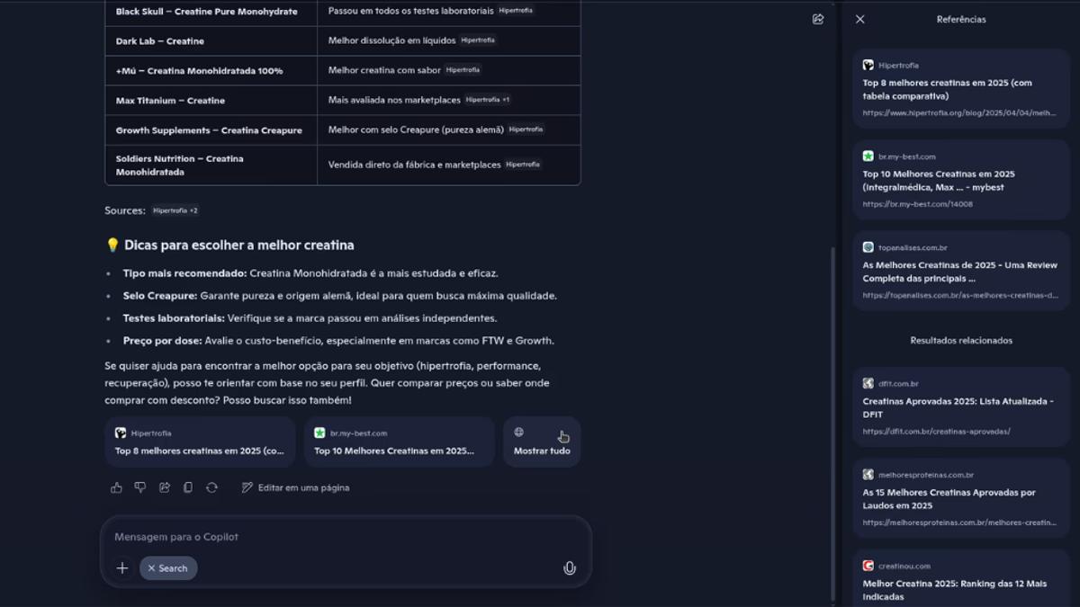Click the chat vertical scrollbar
The image size is (1080, 607).
tap(832, 424)
